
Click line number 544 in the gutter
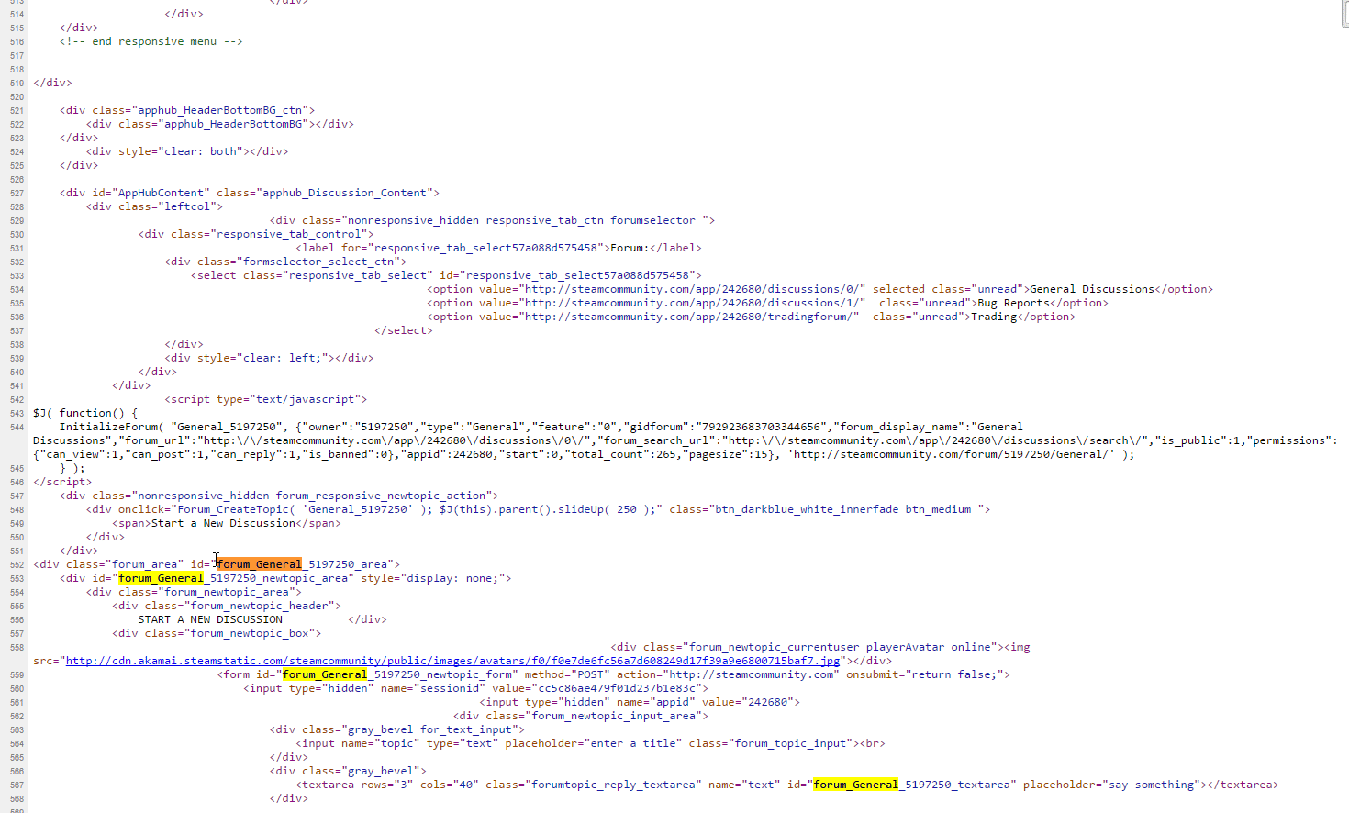(17, 427)
